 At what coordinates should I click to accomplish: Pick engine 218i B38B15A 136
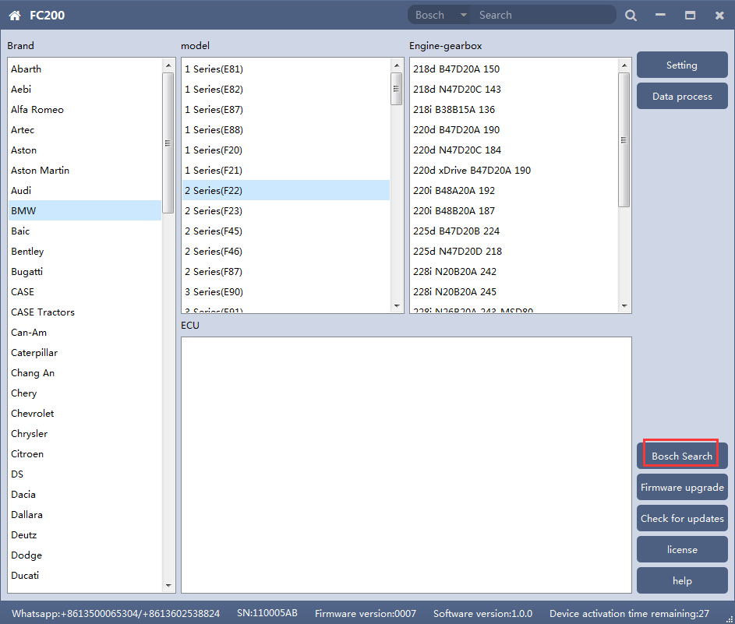[x=514, y=109]
